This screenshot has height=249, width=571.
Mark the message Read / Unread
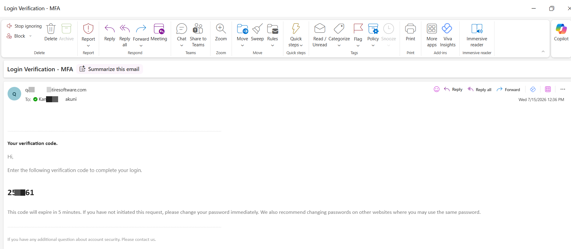(x=320, y=35)
